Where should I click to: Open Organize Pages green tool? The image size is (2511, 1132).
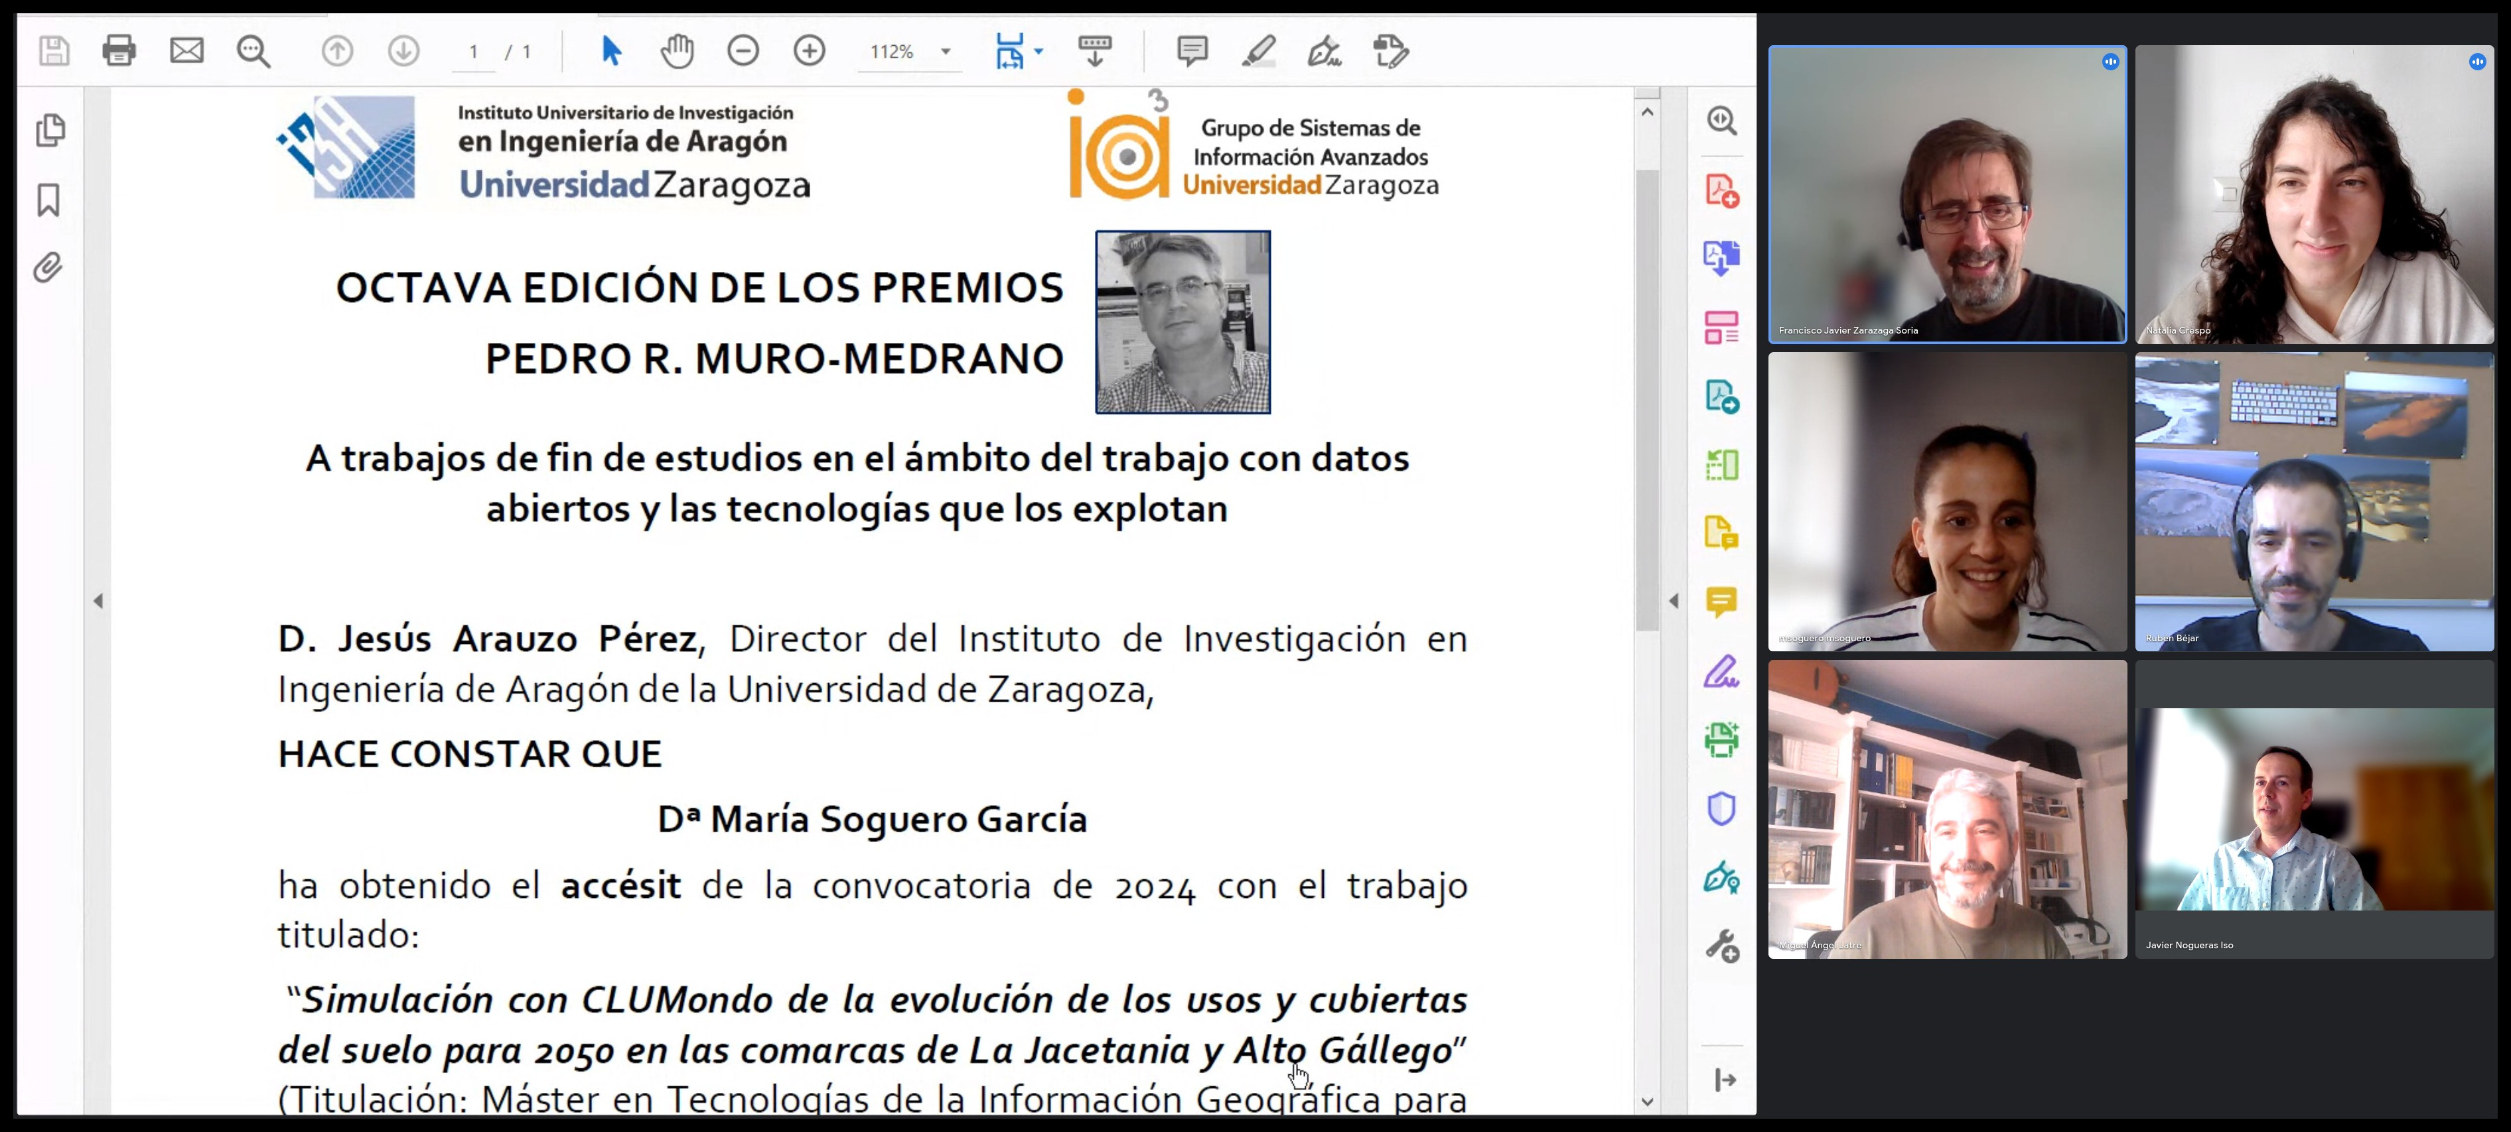pos(1721,465)
